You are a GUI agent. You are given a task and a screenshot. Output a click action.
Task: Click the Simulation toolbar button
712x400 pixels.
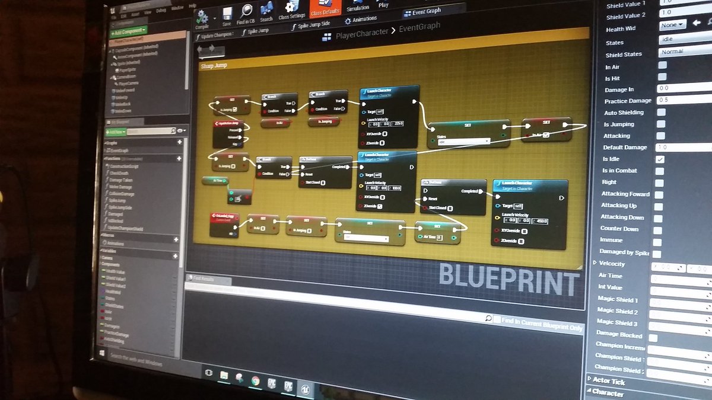pyautogui.click(x=358, y=6)
